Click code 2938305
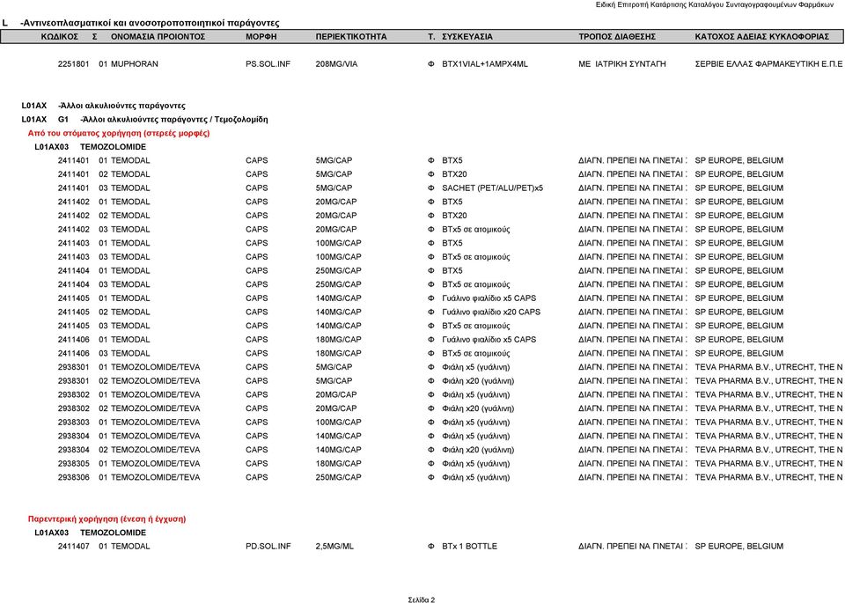The height and width of the screenshot is (603, 845). (73, 463)
